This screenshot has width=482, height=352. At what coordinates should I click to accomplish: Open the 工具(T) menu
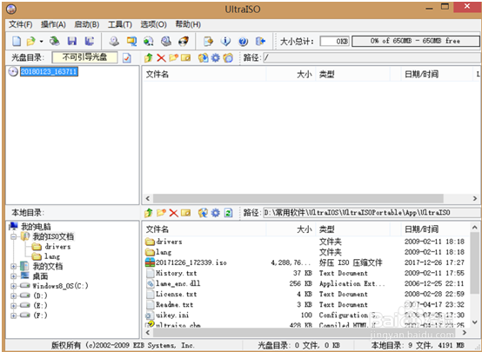(120, 24)
